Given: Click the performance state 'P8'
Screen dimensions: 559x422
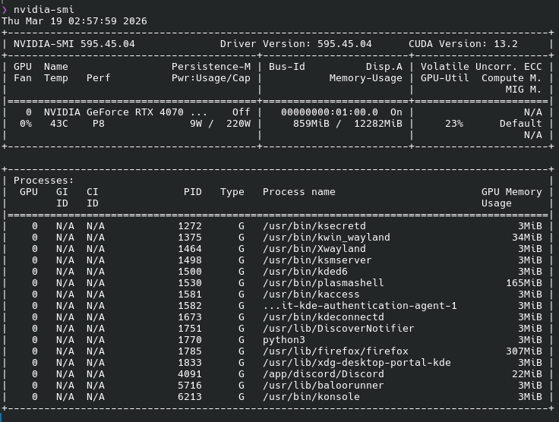Looking at the screenshot, I should (x=99, y=124).
